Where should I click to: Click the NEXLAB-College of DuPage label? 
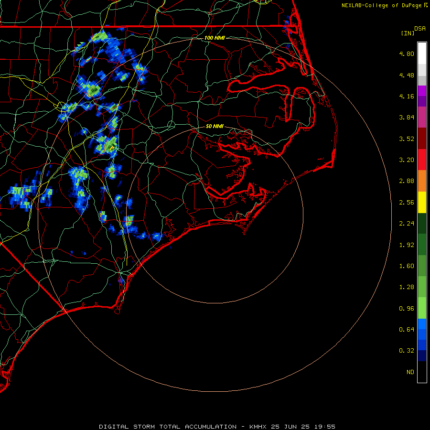tap(382, 5)
